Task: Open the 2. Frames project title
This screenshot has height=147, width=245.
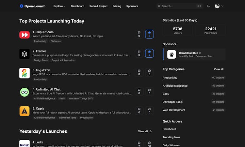Action: point(40,51)
